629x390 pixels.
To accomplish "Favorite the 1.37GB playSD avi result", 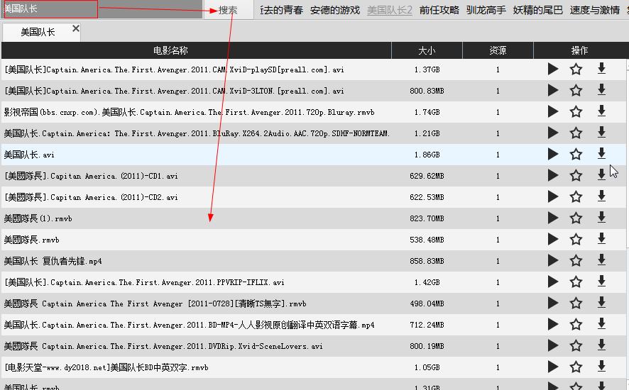I will click(x=576, y=69).
